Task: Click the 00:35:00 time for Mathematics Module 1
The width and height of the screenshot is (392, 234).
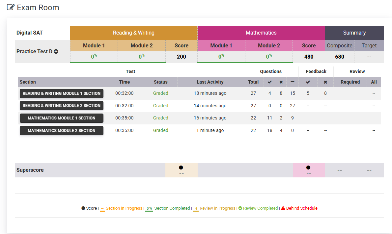Action: tap(124, 118)
